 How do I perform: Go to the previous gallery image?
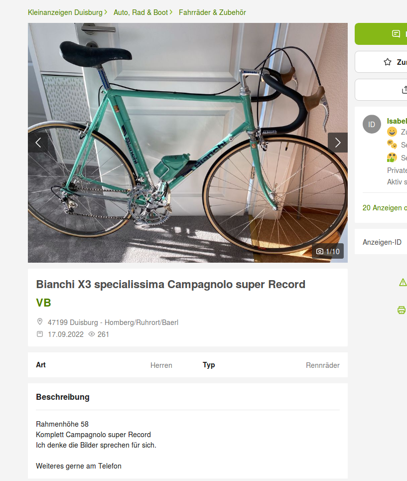[38, 143]
